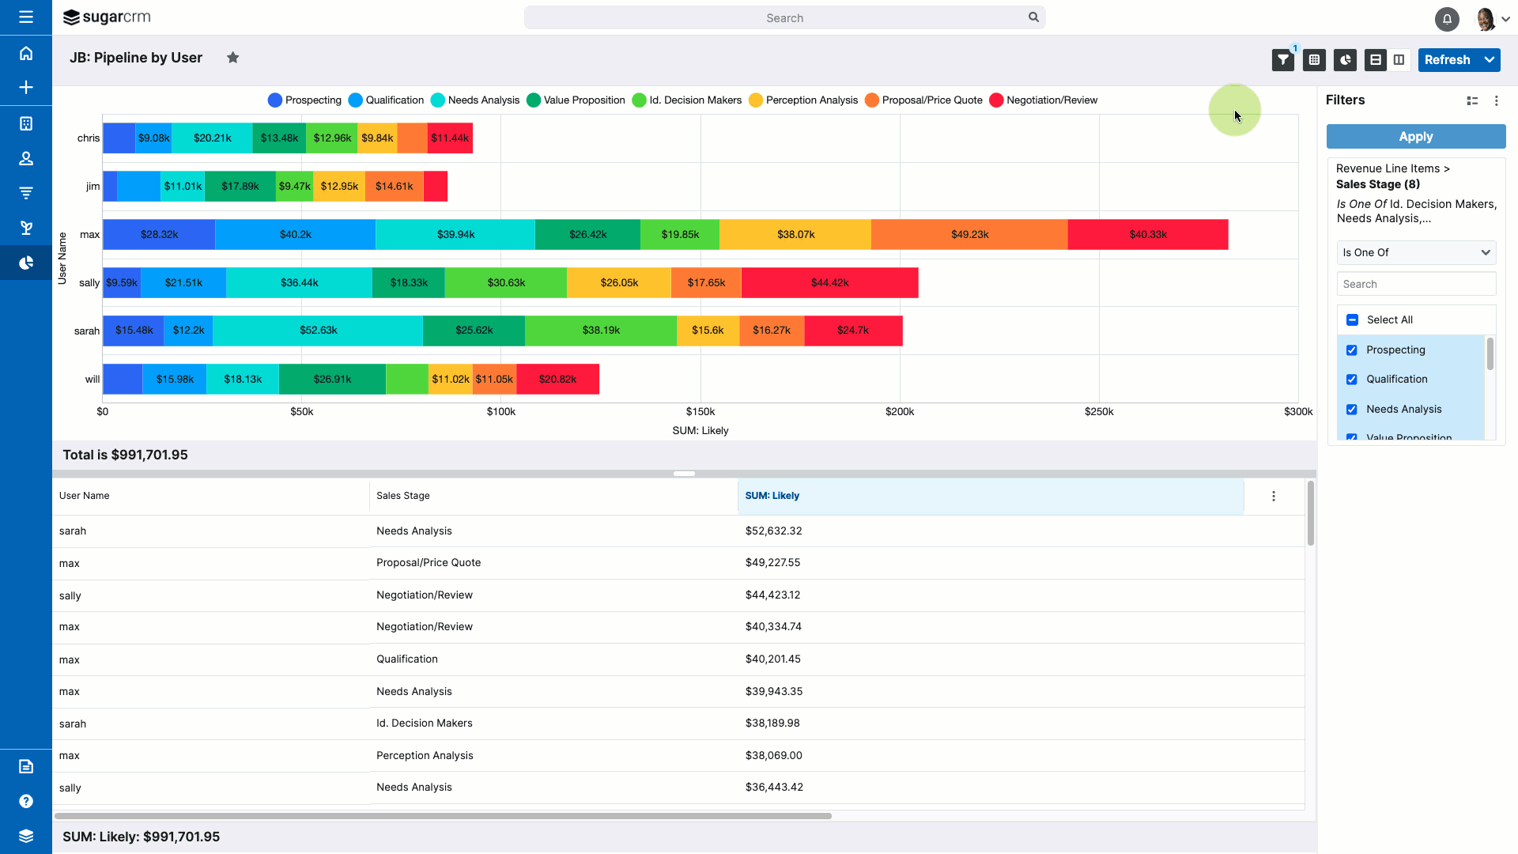This screenshot has height=854, width=1518.
Task: Open the filter funnel icon in toolbar
Action: point(1282,60)
